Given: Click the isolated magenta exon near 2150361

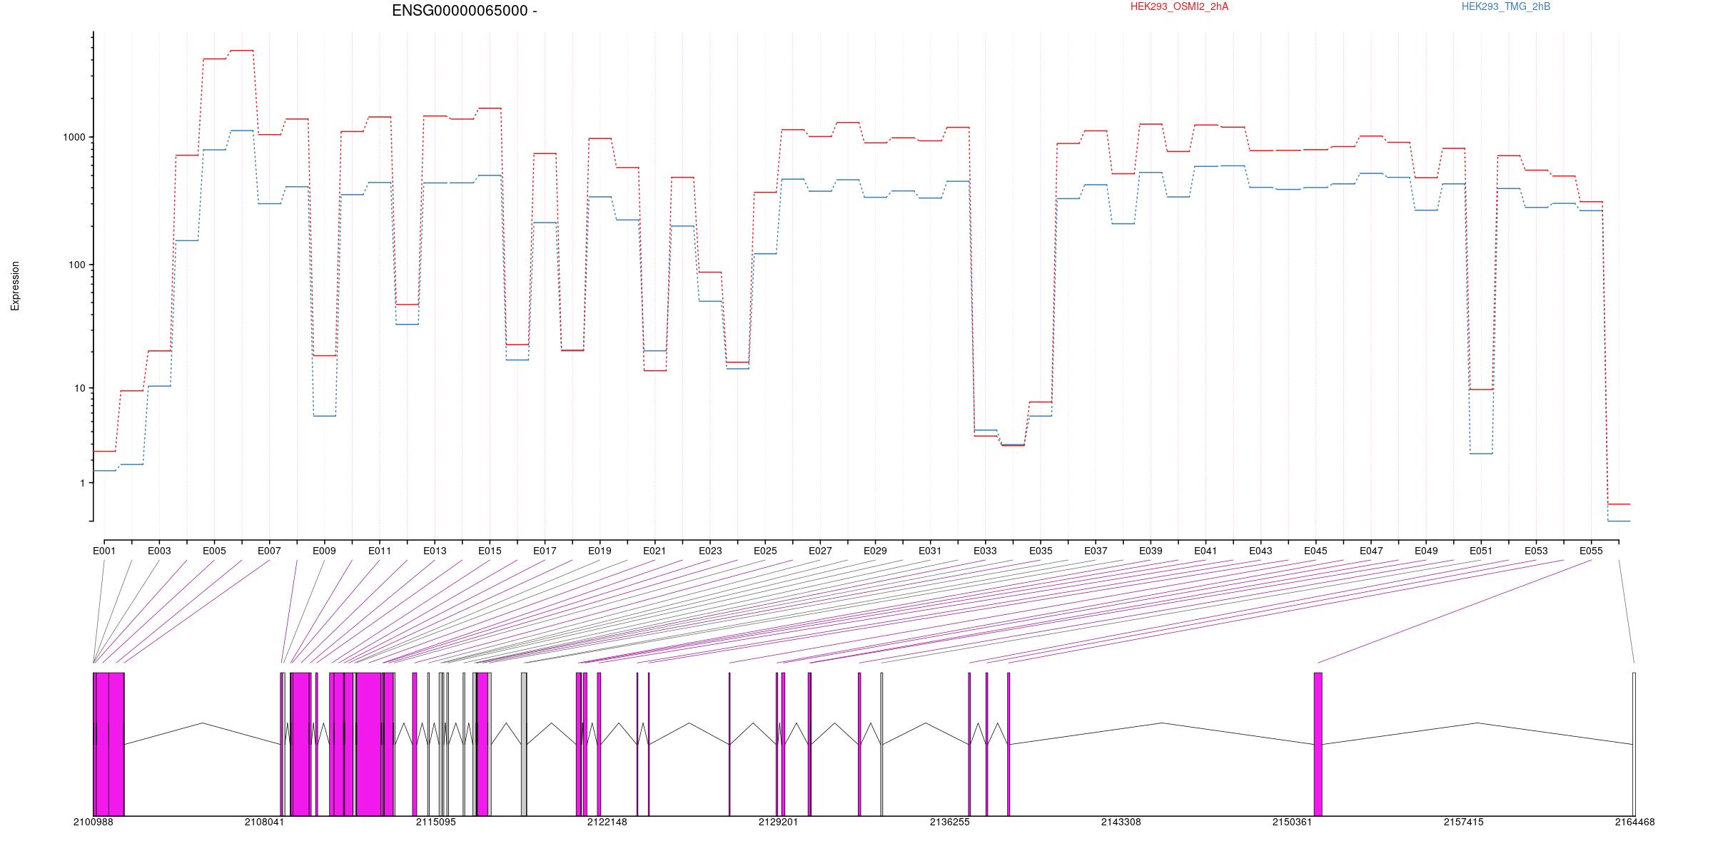Looking at the screenshot, I should [1318, 744].
